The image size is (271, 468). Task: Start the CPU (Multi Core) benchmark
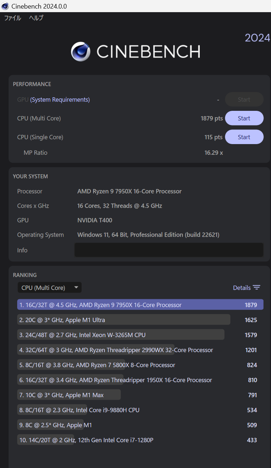point(244,118)
